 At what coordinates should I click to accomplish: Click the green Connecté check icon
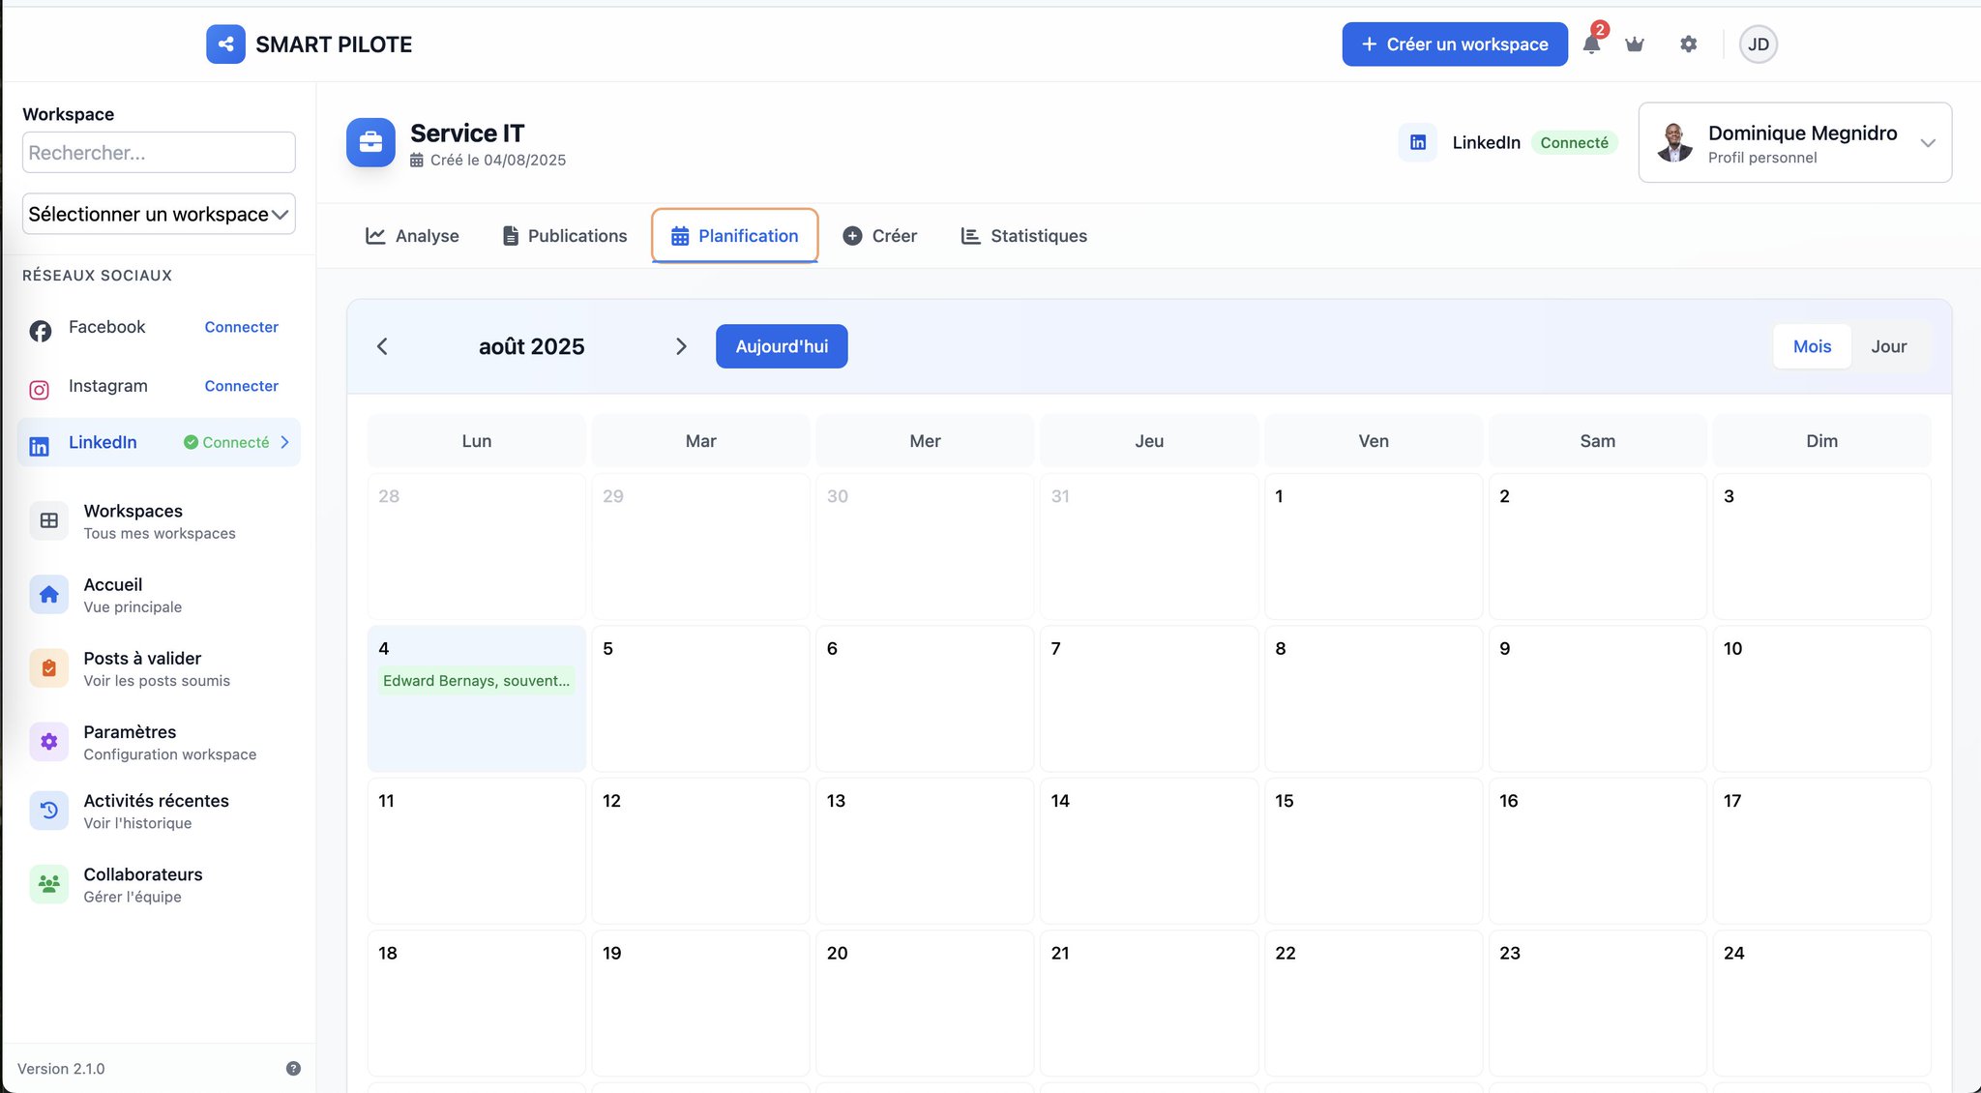pos(191,442)
